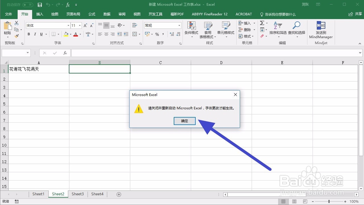Click the Redo arrow icon
The width and height of the screenshot is (364, 205).
click(x=58, y=5)
